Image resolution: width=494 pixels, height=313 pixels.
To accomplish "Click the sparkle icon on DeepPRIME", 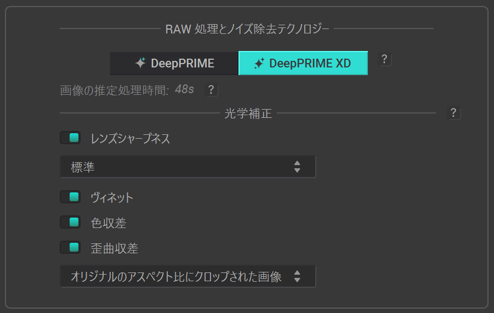I will [x=141, y=63].
